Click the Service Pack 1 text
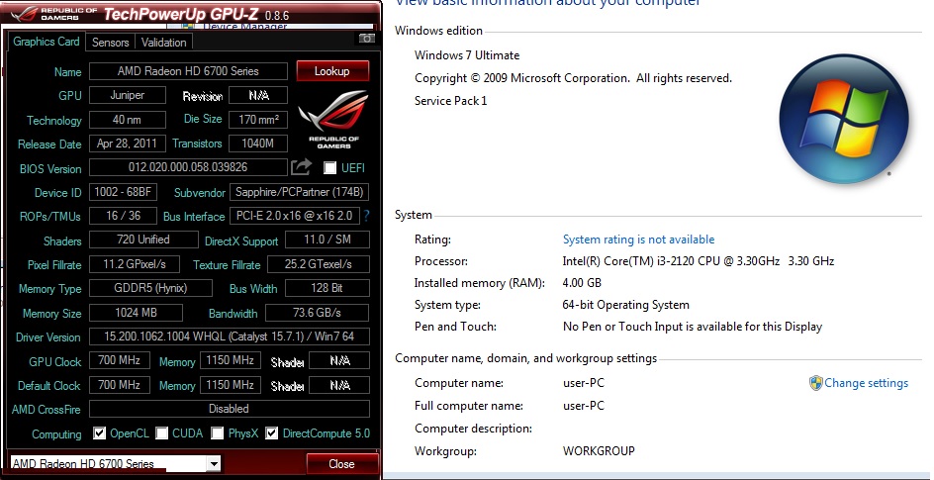 tap(451, 101)
